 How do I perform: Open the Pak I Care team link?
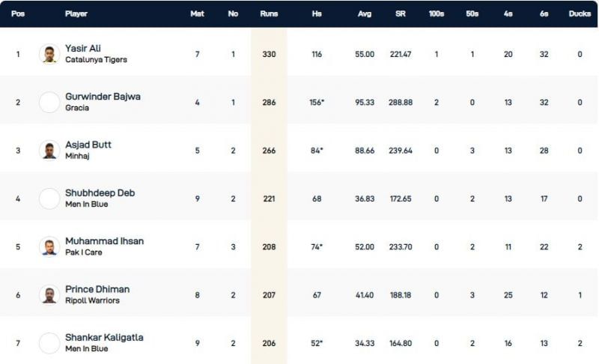(x=82, y=252)
